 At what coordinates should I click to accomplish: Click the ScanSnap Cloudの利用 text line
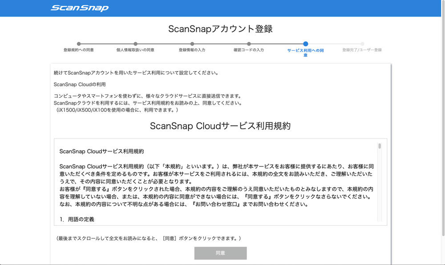pyautogui.click(x=80, y=84)
